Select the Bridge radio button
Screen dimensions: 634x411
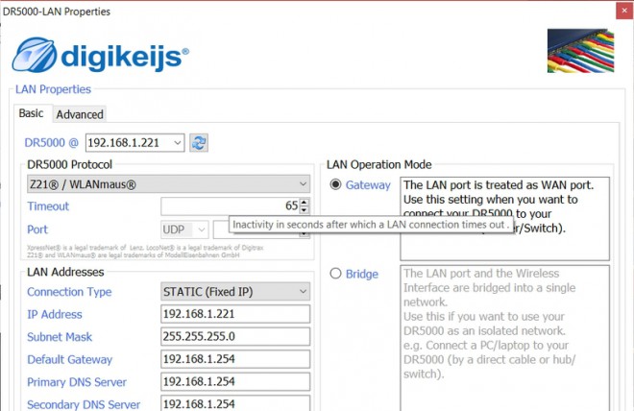(x=335, y=274)
